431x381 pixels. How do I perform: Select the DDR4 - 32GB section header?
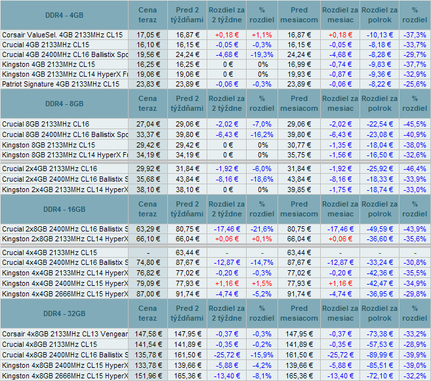[64, 313]
